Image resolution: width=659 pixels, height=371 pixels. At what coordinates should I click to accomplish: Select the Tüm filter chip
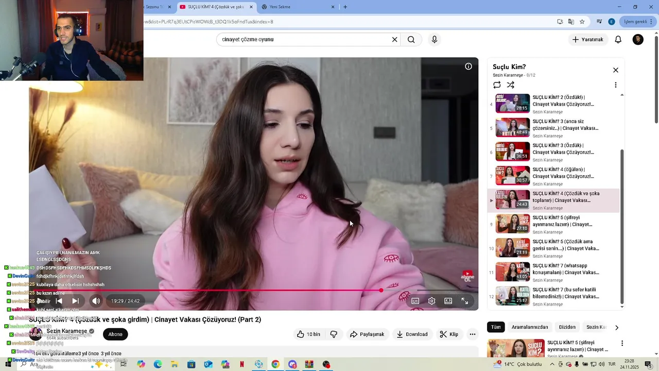(x=496, y=327)
